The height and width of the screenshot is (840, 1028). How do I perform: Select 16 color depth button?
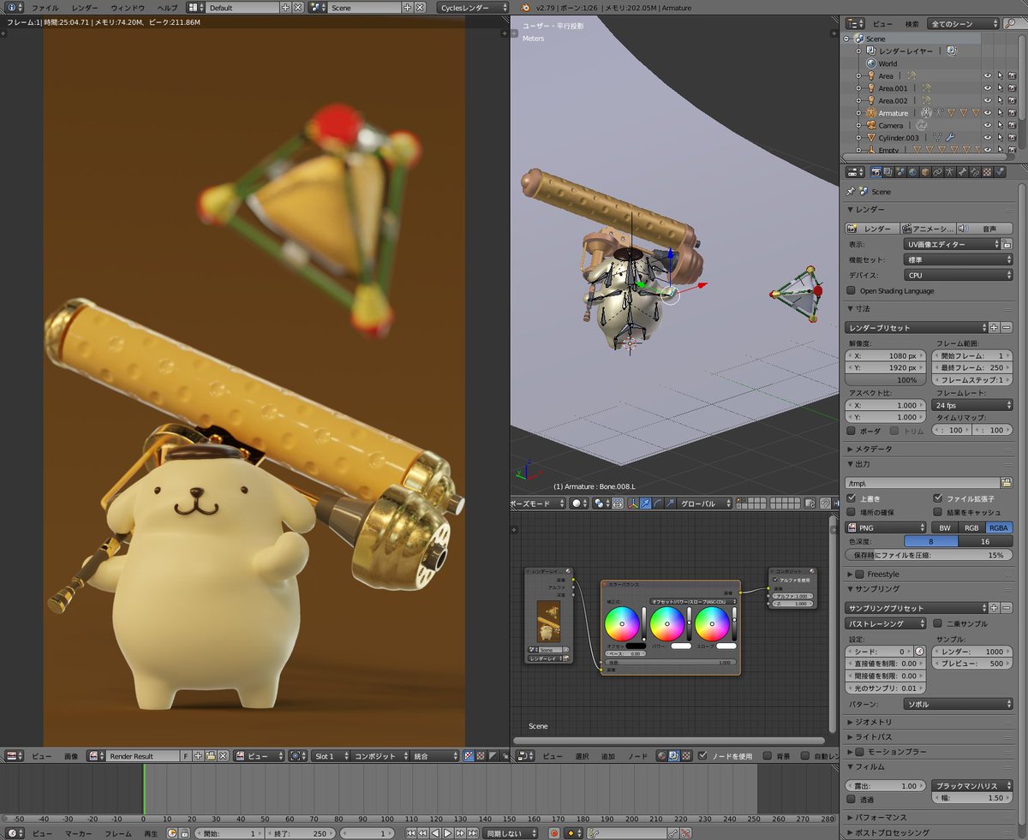[985, 541]
